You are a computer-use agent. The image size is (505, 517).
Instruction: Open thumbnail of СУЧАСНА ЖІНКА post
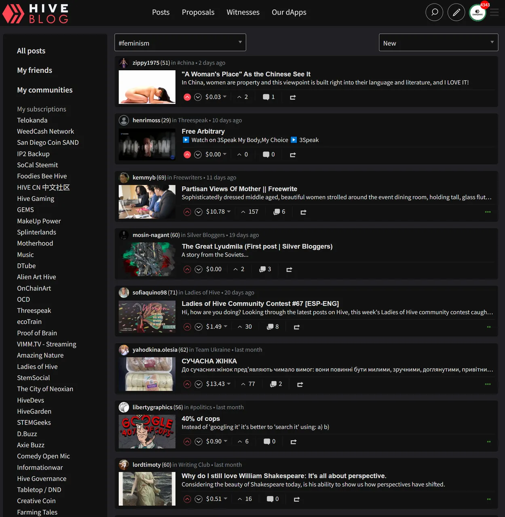click(x=147, y=374)
